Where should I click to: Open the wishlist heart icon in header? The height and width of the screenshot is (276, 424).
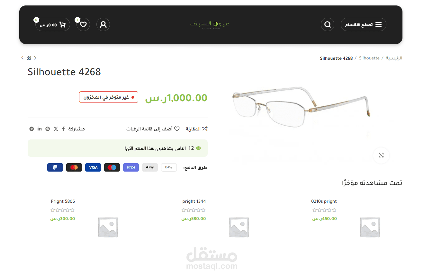(83, 24)
